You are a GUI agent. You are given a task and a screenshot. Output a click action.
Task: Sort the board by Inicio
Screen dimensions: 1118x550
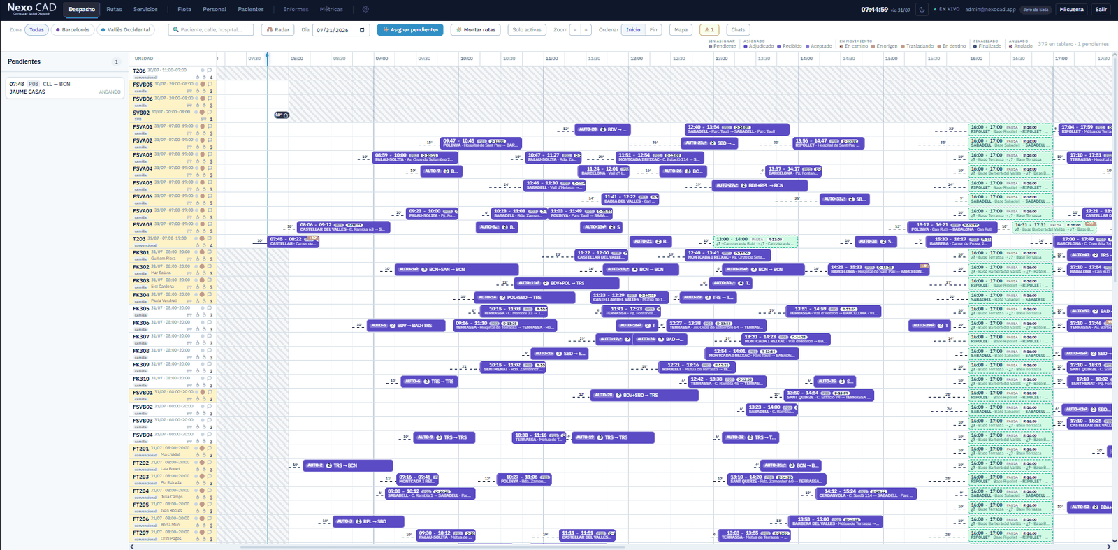click(633, 30)
